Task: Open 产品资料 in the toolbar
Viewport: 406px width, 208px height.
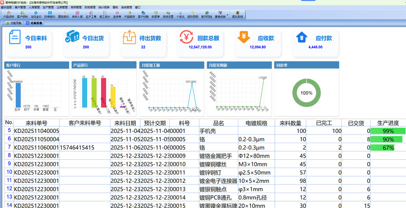Action: 9,15
